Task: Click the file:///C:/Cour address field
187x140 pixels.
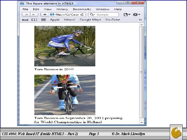Action: [67, 15]
